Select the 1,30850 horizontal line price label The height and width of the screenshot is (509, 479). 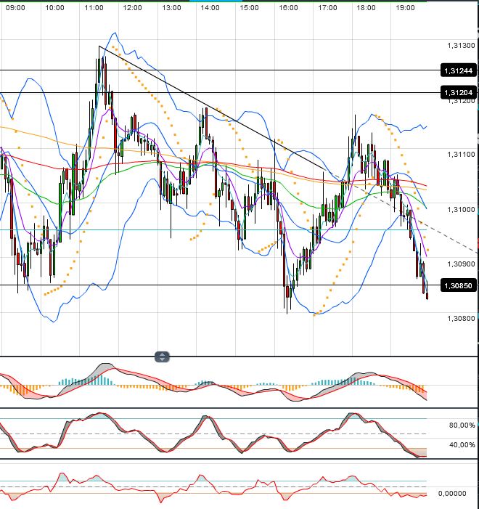[458, 285]
